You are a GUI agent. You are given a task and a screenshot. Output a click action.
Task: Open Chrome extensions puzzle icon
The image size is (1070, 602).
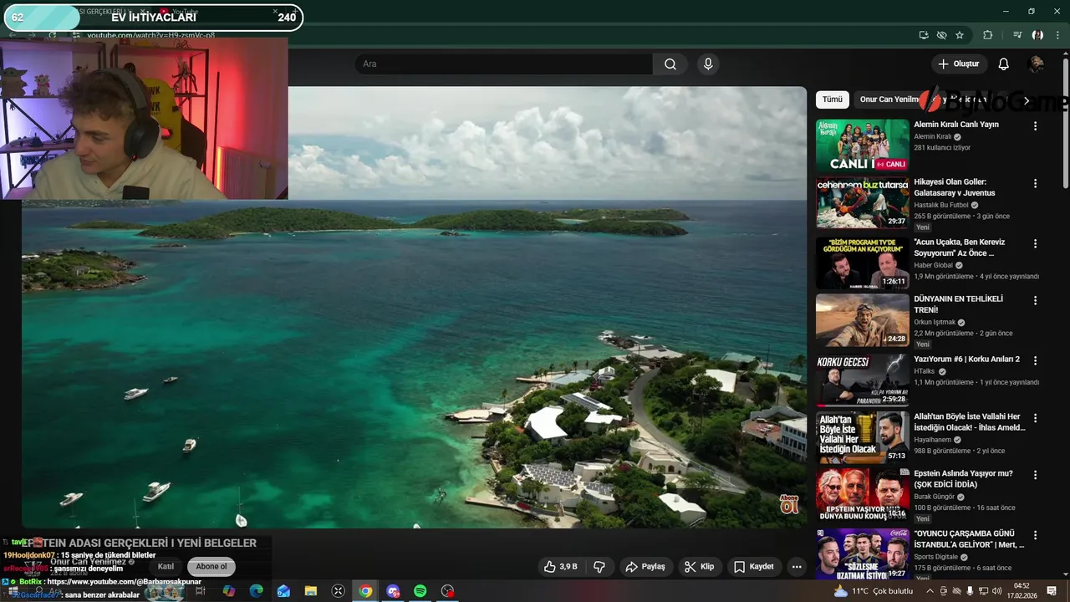coord(988,35)
